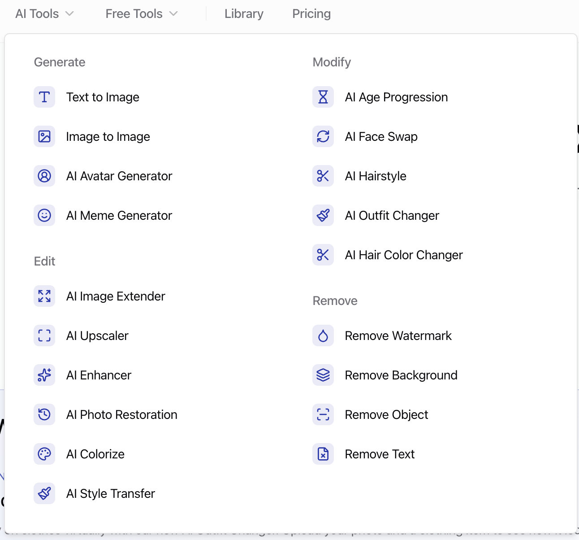This screenshot has width=579, height=540.
Task: Choose AI Hair Color Changer
Action: pos(403,255)
